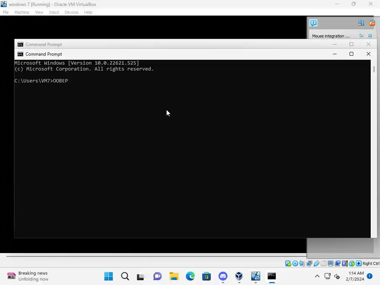Open taskbar Search

[125, 276]
